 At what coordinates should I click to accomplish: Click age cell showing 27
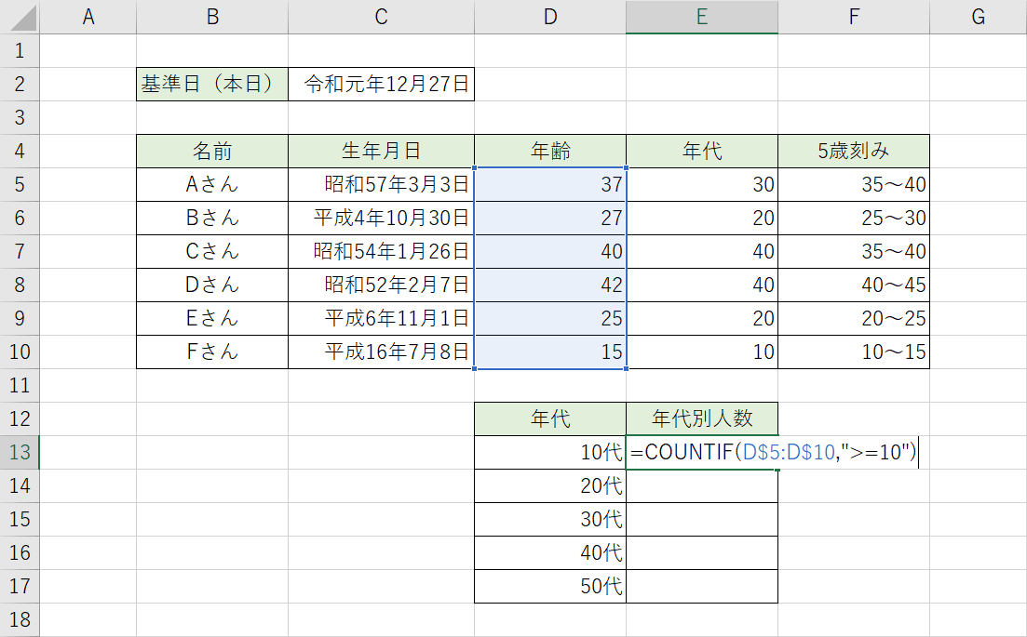point(550,218)
